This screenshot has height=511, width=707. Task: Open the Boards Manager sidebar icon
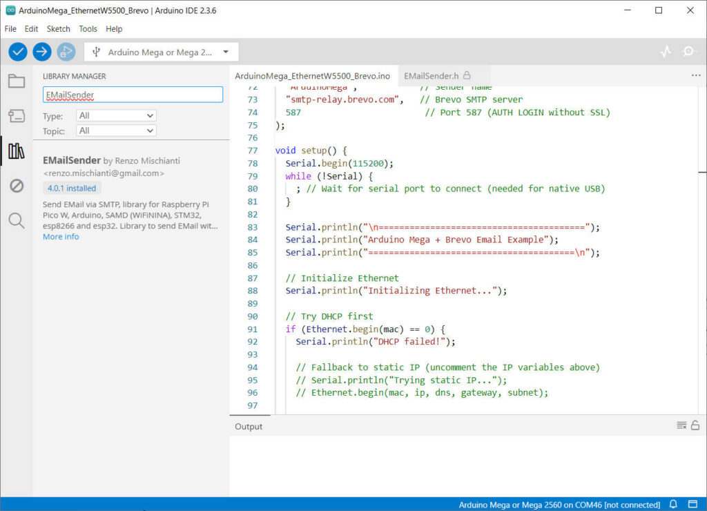(17, 115)
